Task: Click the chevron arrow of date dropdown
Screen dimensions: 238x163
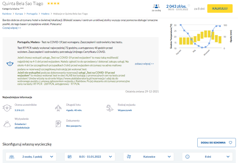Action: [x=110, y=157]
